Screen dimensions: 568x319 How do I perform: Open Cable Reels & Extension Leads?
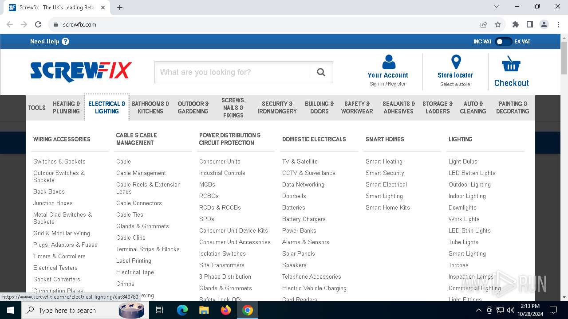148,188
